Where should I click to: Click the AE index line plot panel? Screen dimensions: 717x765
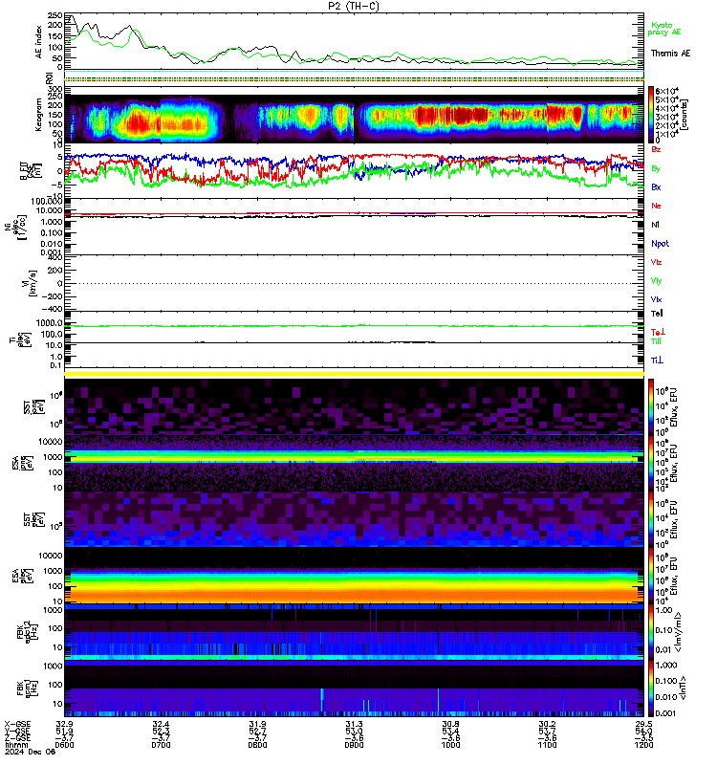click(x=354, y=41)
